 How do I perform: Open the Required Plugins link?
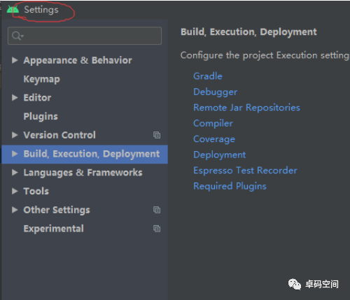(230, 186)
